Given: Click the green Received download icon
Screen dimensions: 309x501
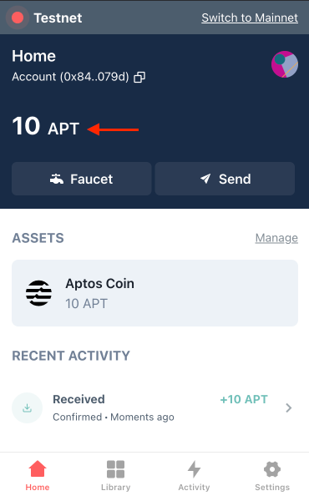Looking at the screenshot, I should [x=28, y=407].
